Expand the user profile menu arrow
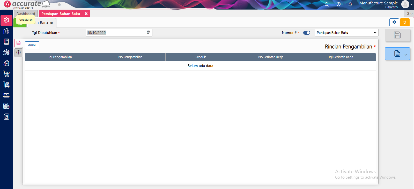Screen dimensions: 414x189 [411, 4]
